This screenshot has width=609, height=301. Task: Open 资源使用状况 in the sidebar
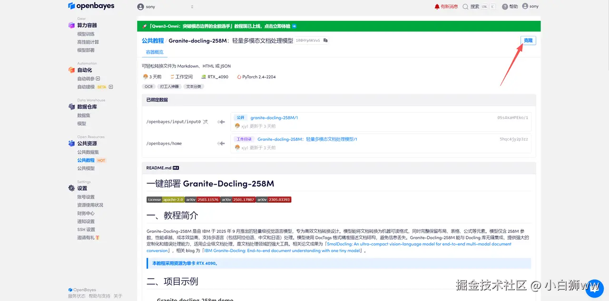click(90, 205)
